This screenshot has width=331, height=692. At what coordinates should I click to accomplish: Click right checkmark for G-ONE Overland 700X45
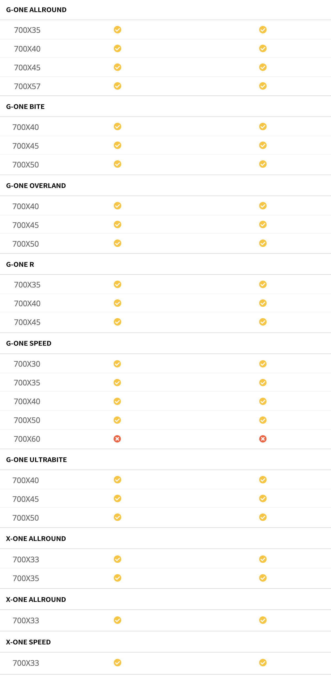(263, 225)
